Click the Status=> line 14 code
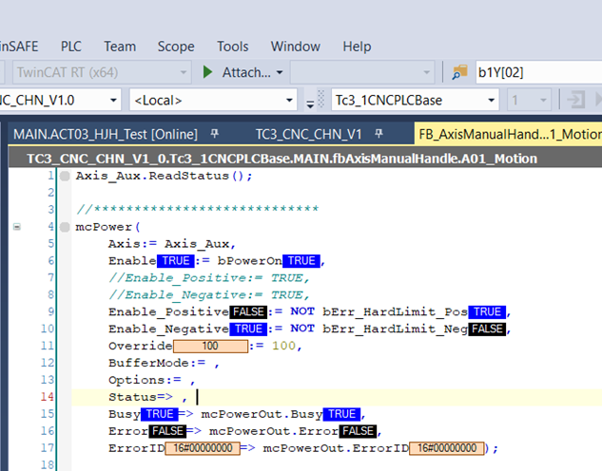Image resolution: width=602 pixels, height=471 pixels. click(x=147, y=397)
